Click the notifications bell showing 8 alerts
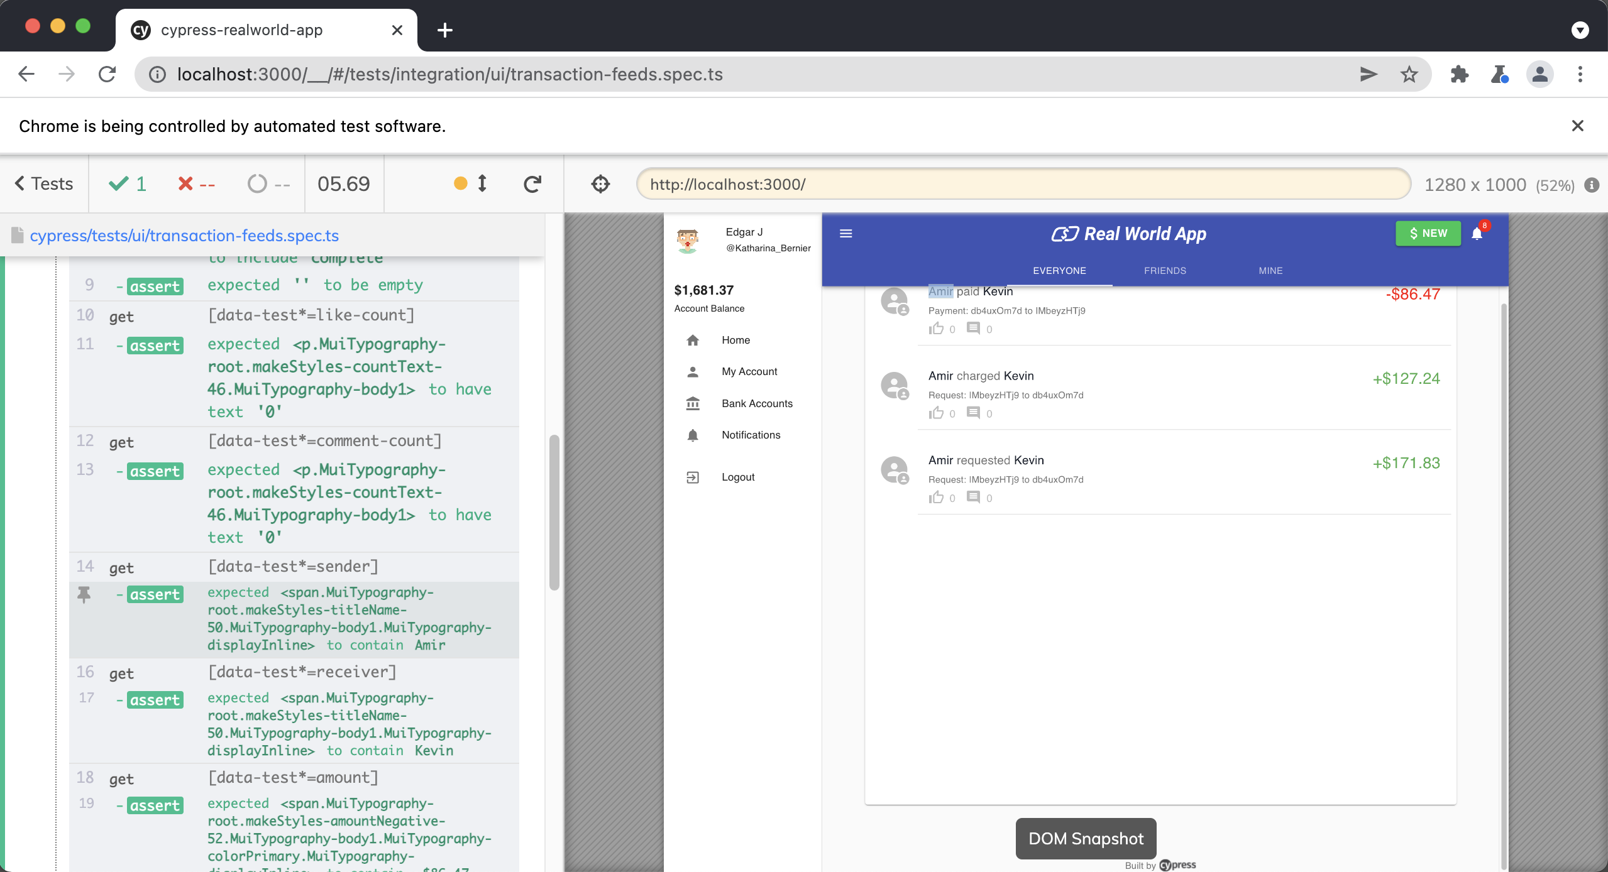This screenshot has height=872, width=1608. click(1477, 233)
